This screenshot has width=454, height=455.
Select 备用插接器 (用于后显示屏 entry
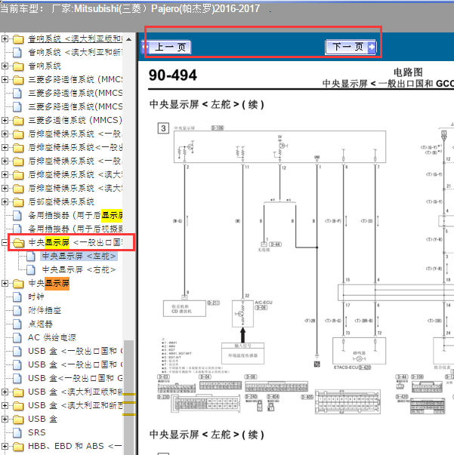tap(75, 215)
